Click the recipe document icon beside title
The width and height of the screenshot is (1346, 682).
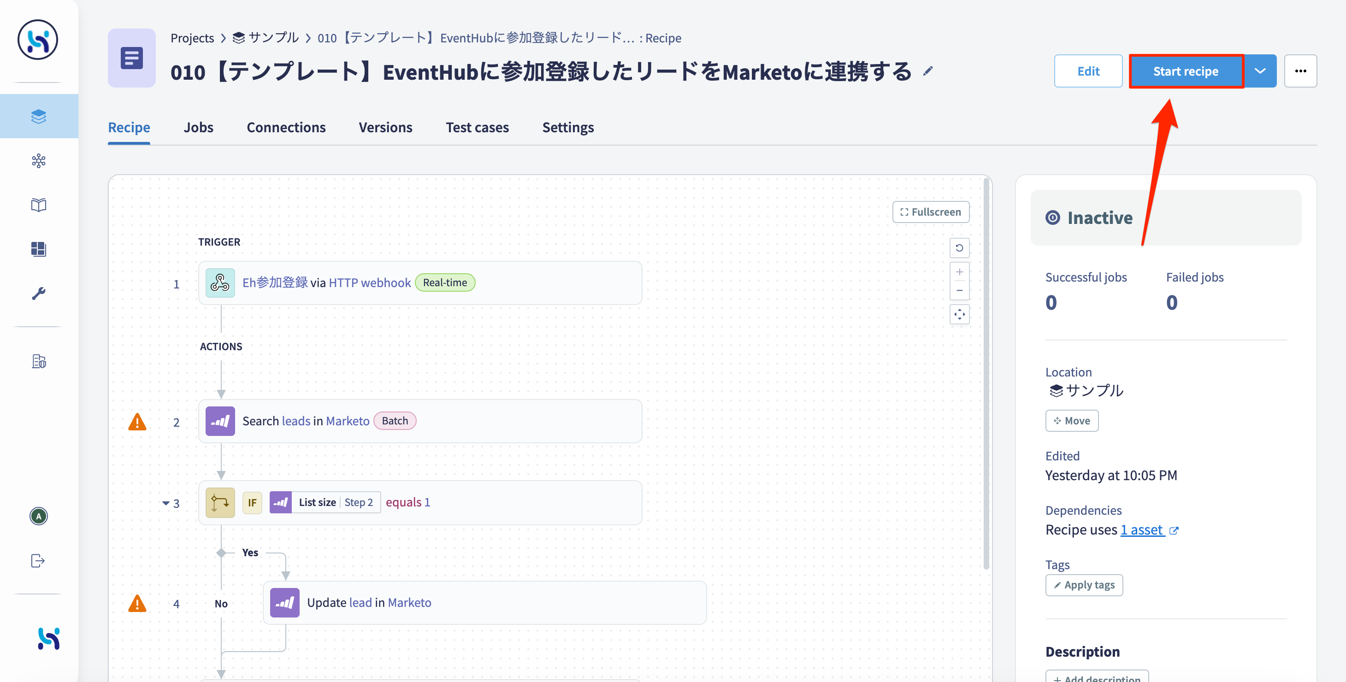click(x=132, y=58)
